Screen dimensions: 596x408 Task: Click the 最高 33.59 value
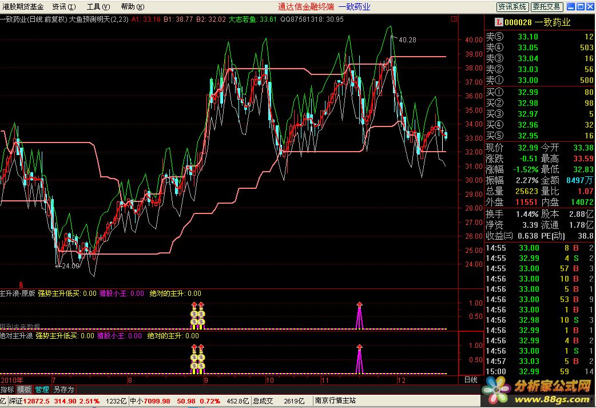(583, 159)
